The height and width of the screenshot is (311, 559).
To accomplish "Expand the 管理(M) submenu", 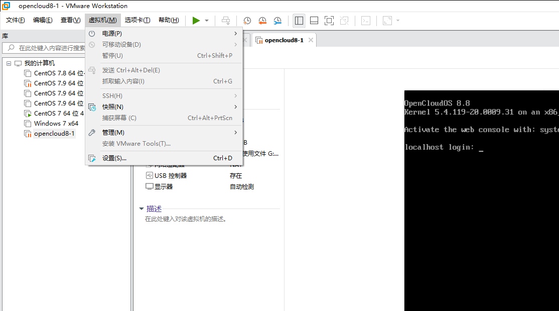I will [x=164, y=133].
